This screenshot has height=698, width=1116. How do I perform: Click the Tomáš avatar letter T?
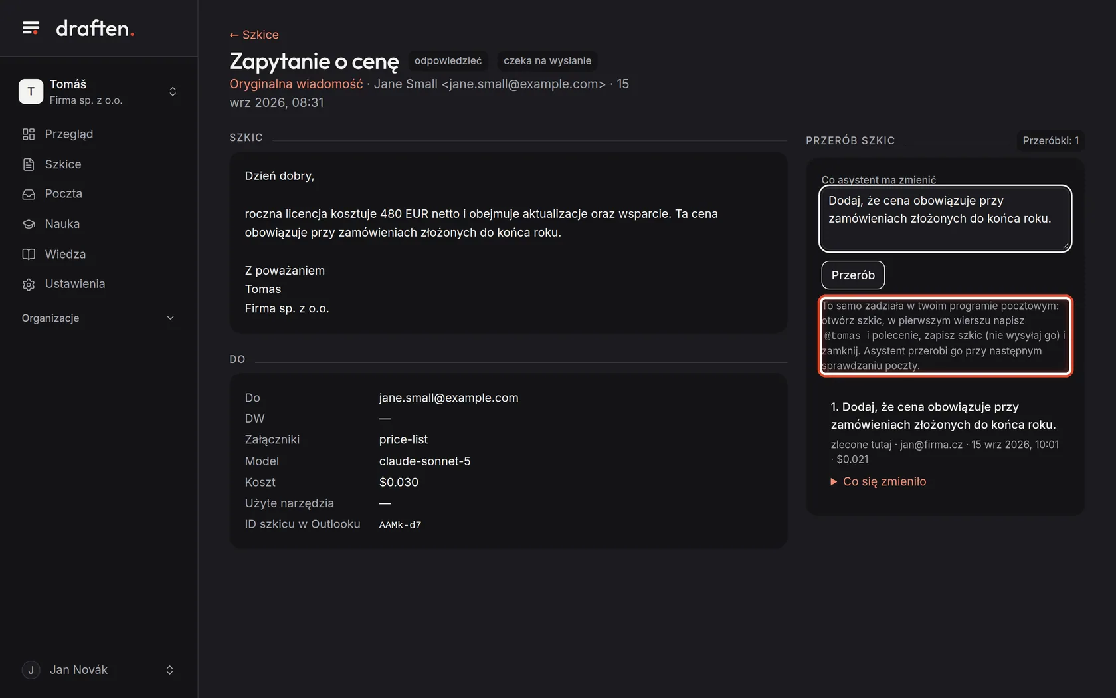[31, 92]
